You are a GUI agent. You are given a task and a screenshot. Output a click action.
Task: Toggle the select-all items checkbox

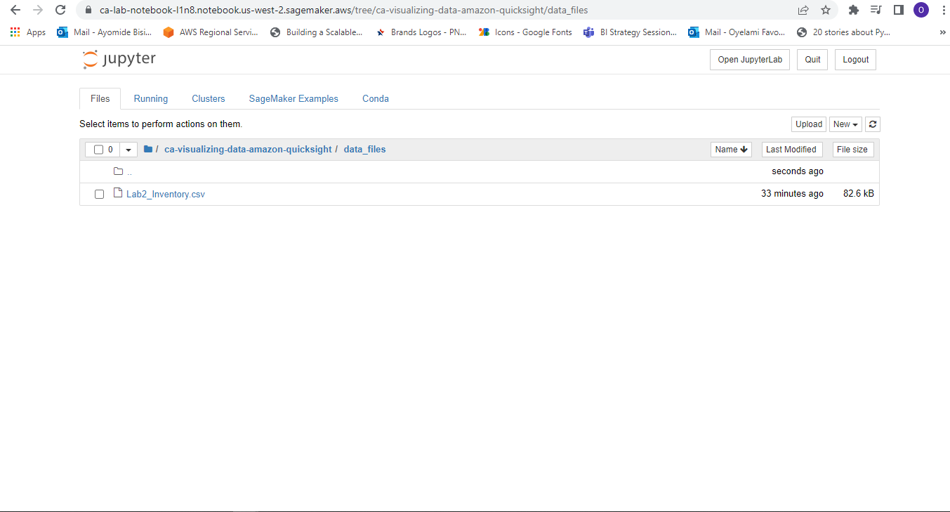pos(98,149)
